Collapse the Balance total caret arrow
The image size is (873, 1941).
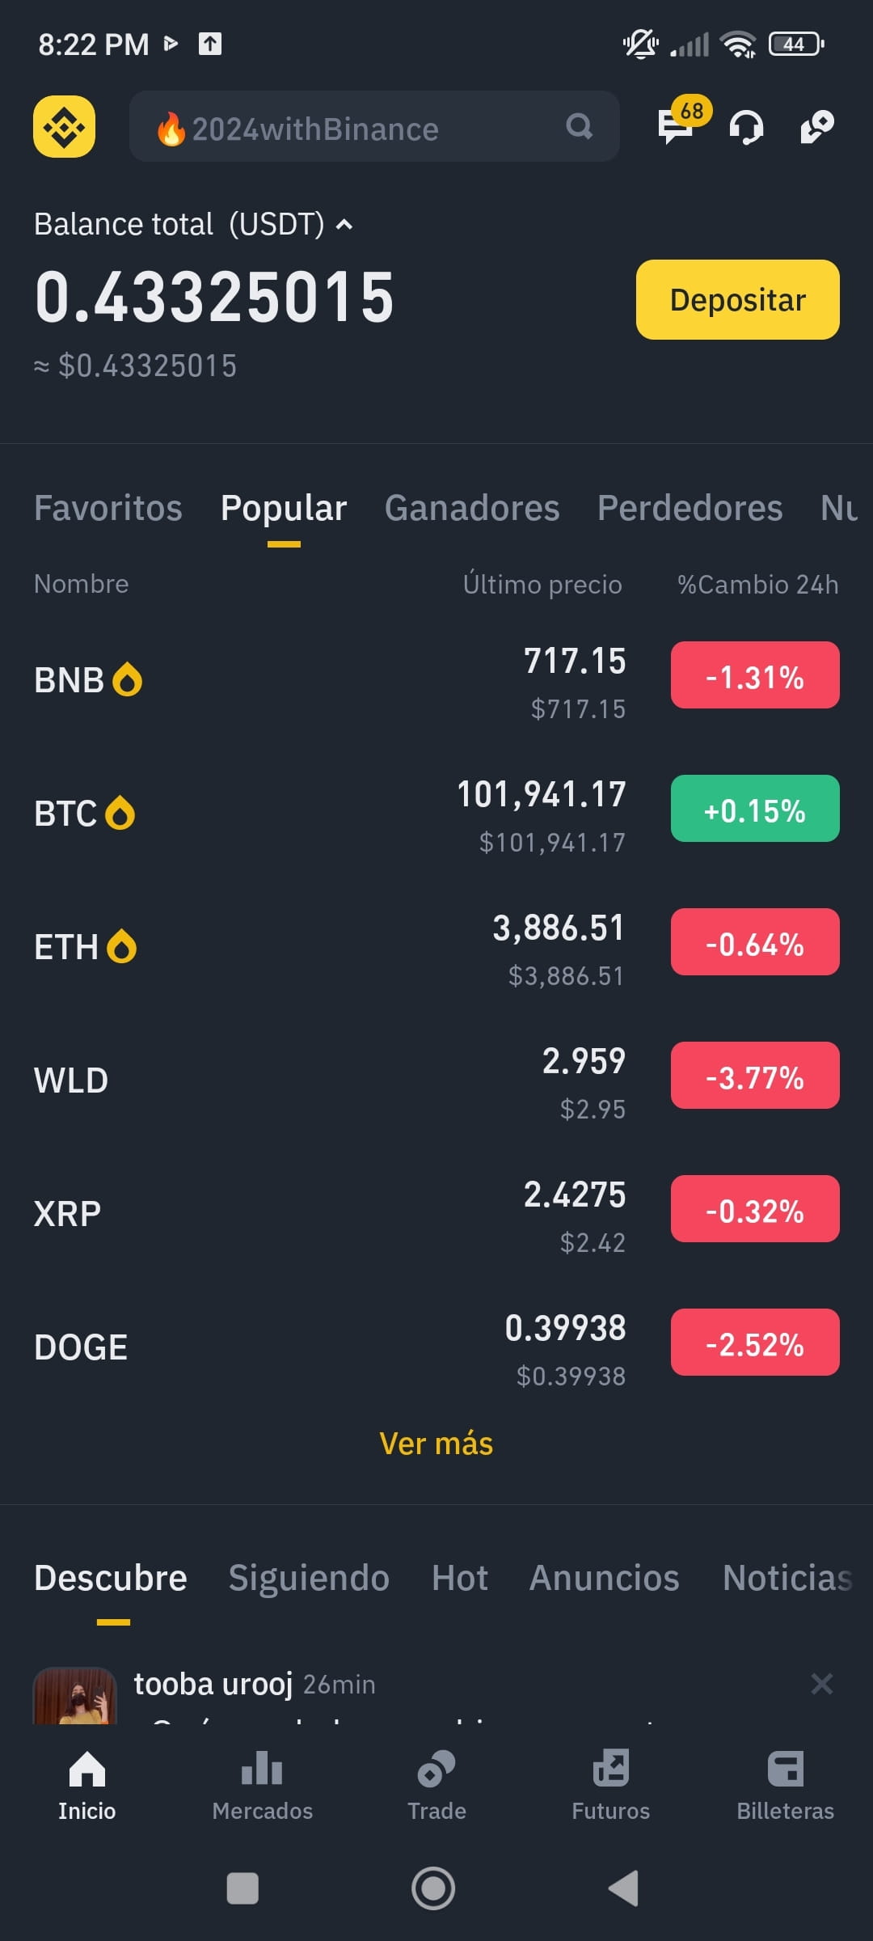pyautogui.click(x=344, y=225)
